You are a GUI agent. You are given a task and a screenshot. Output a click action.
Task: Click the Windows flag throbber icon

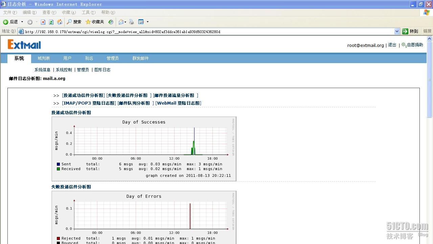click(427, 12)
